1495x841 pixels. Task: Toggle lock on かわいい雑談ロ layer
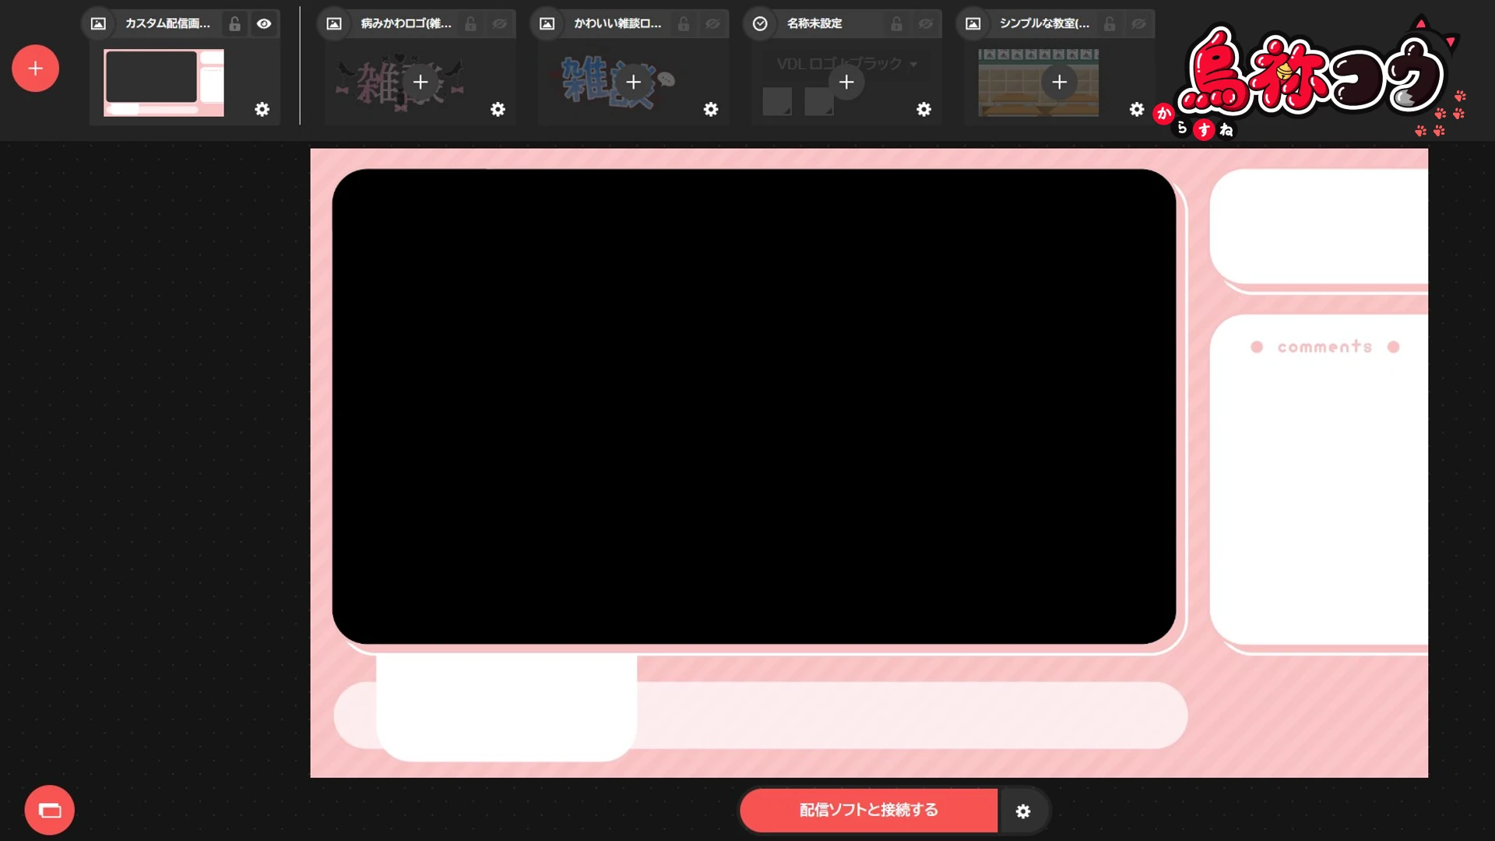pos(684,23)
